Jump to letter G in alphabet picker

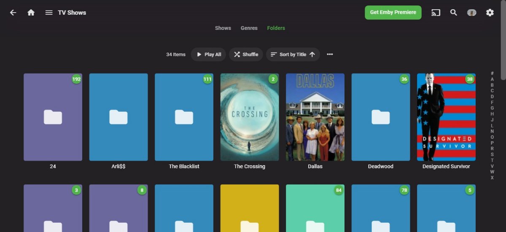(492, 108)
